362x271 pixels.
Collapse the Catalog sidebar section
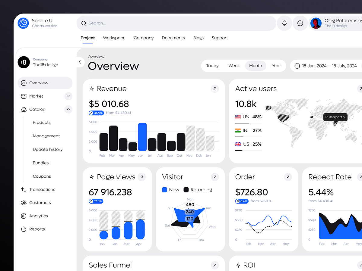tap(68, 109)
